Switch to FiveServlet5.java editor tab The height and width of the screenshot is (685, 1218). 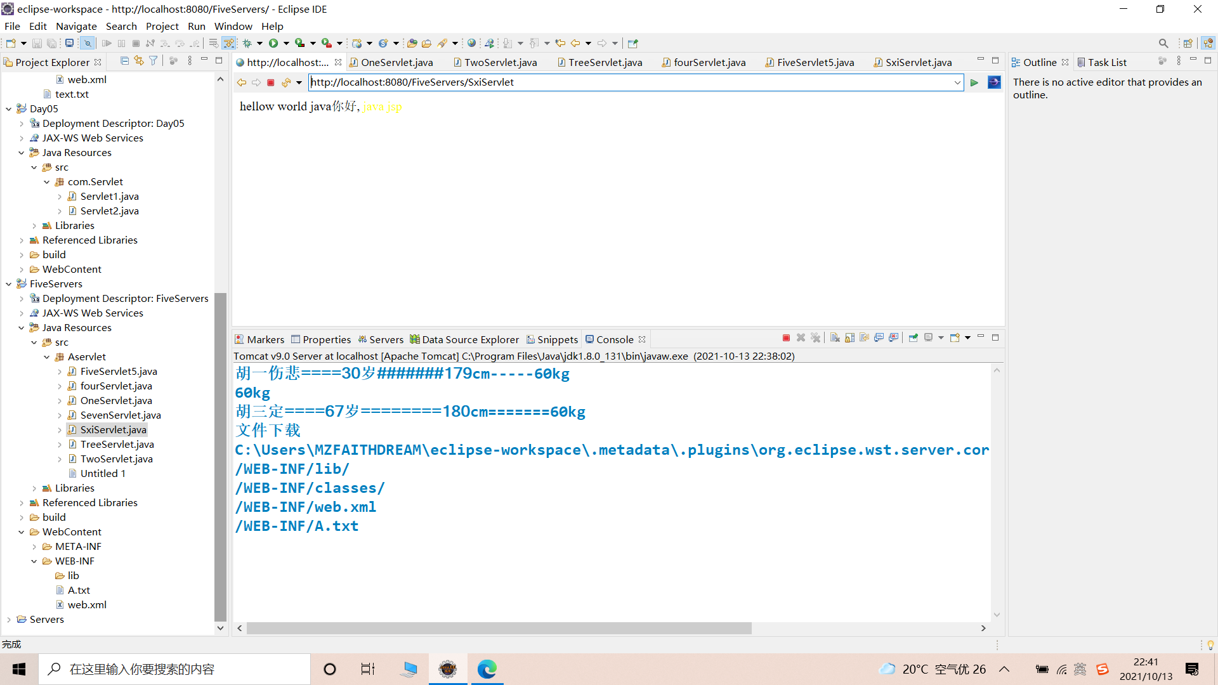(815, 62)
